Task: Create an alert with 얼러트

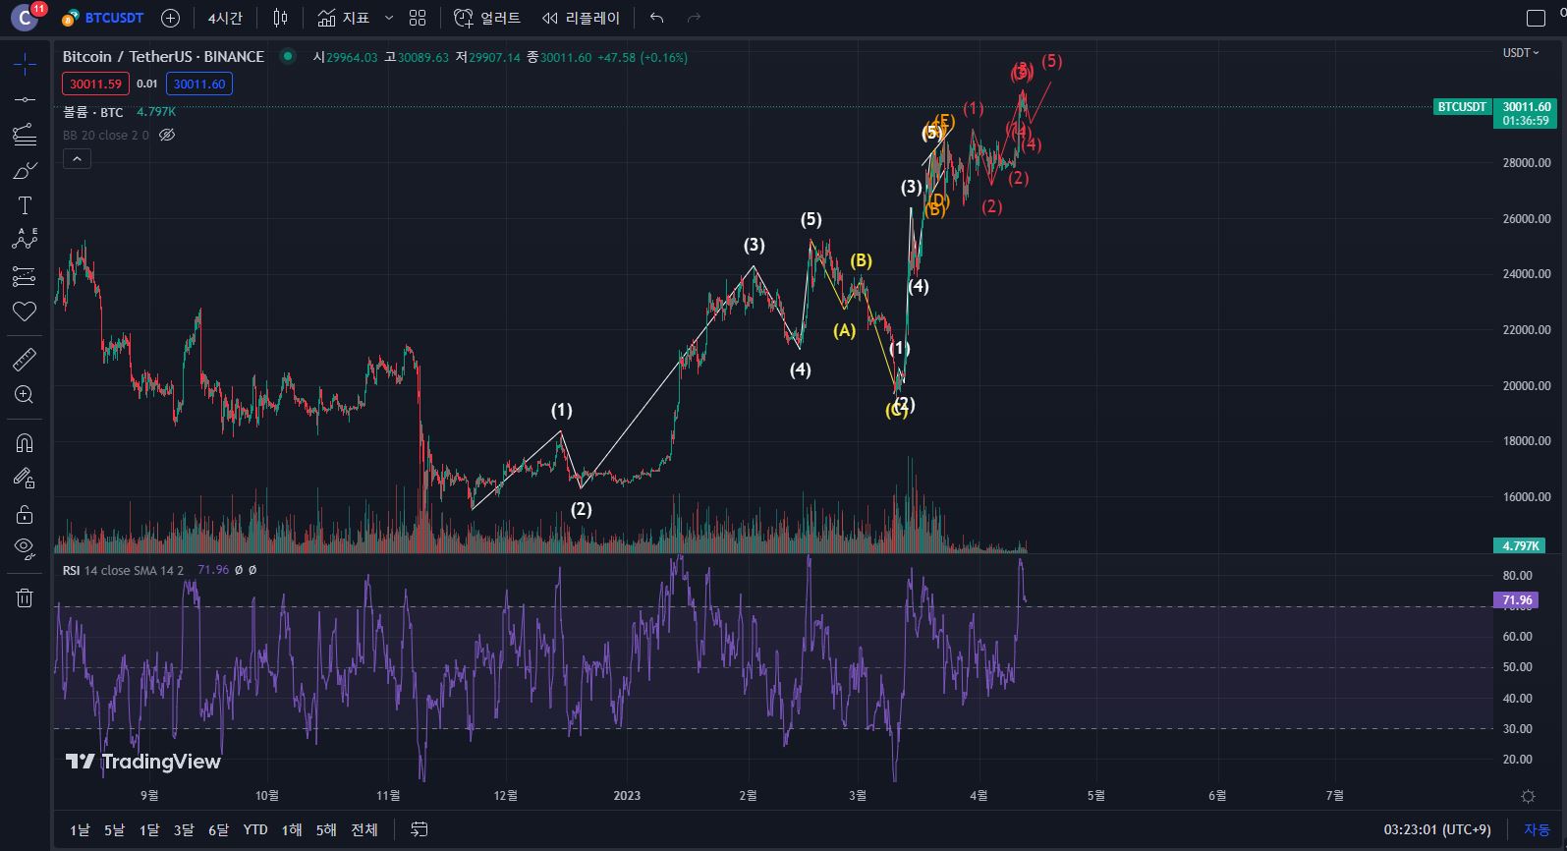Action: 487,18
